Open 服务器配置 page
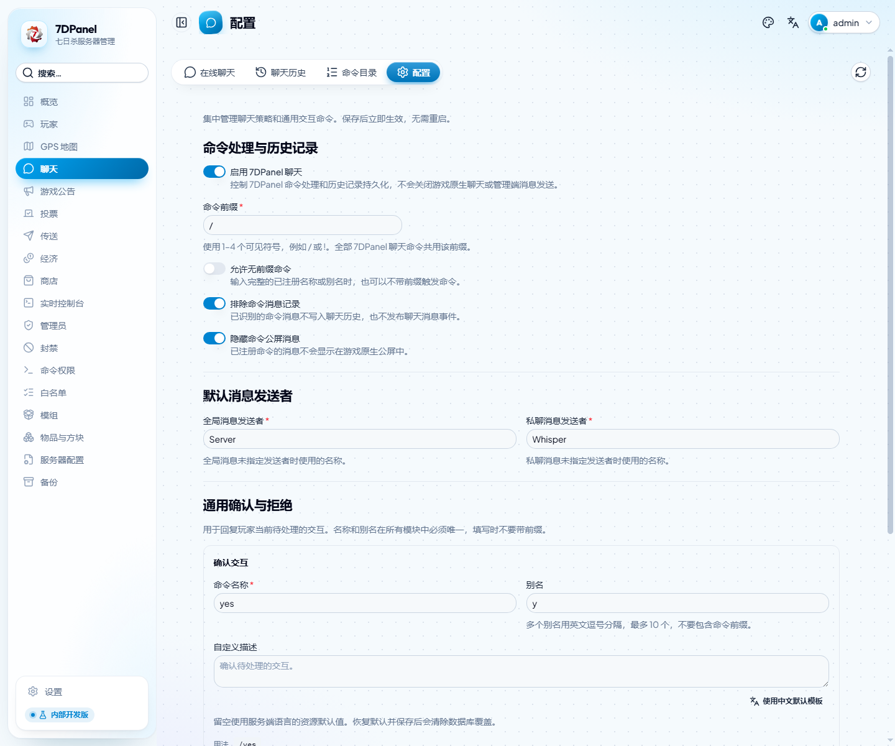This screenshot has height=746, width=895. (82, 460)
